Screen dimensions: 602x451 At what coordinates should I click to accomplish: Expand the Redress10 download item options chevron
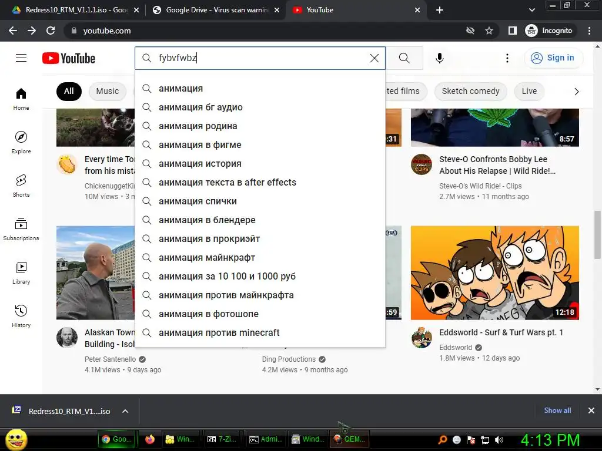125,411
